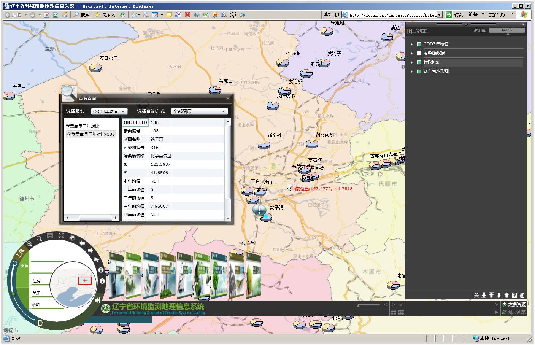
Task: Click the 帮助 help option
Action: coord(36,305)
